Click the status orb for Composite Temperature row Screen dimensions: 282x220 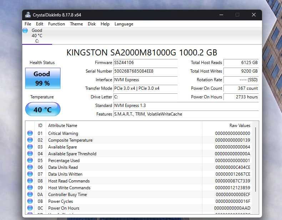point(30,140)
